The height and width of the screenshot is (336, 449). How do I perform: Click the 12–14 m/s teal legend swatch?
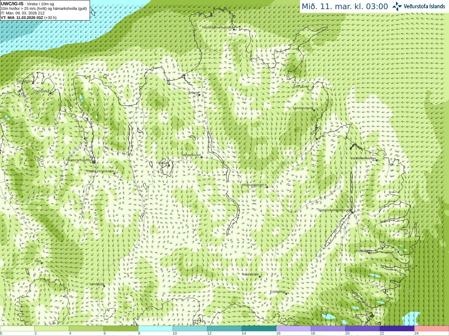(x=224, y=329)
